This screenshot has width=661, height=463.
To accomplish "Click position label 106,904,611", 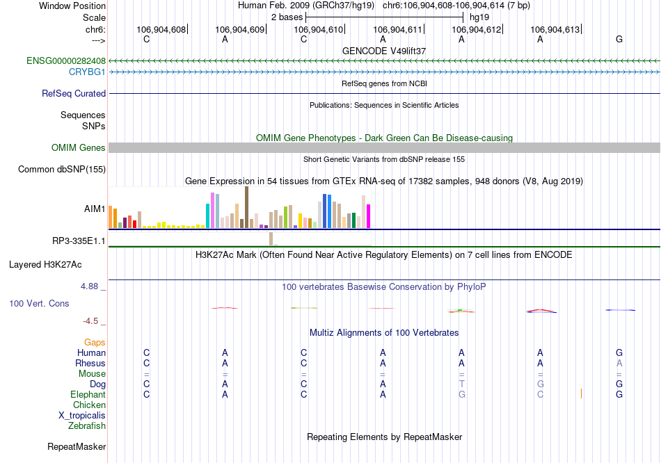I will point(397,29).
